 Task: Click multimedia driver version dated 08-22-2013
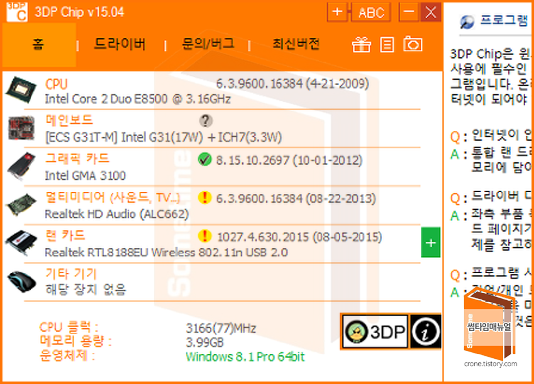[x=296, y=199]
